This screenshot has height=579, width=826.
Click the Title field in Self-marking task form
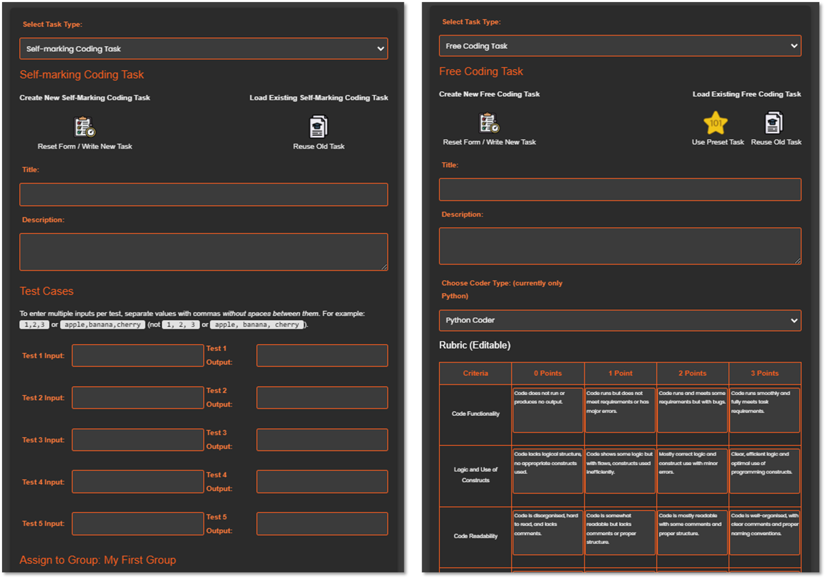pyautogui.click(x=203, y=194)
